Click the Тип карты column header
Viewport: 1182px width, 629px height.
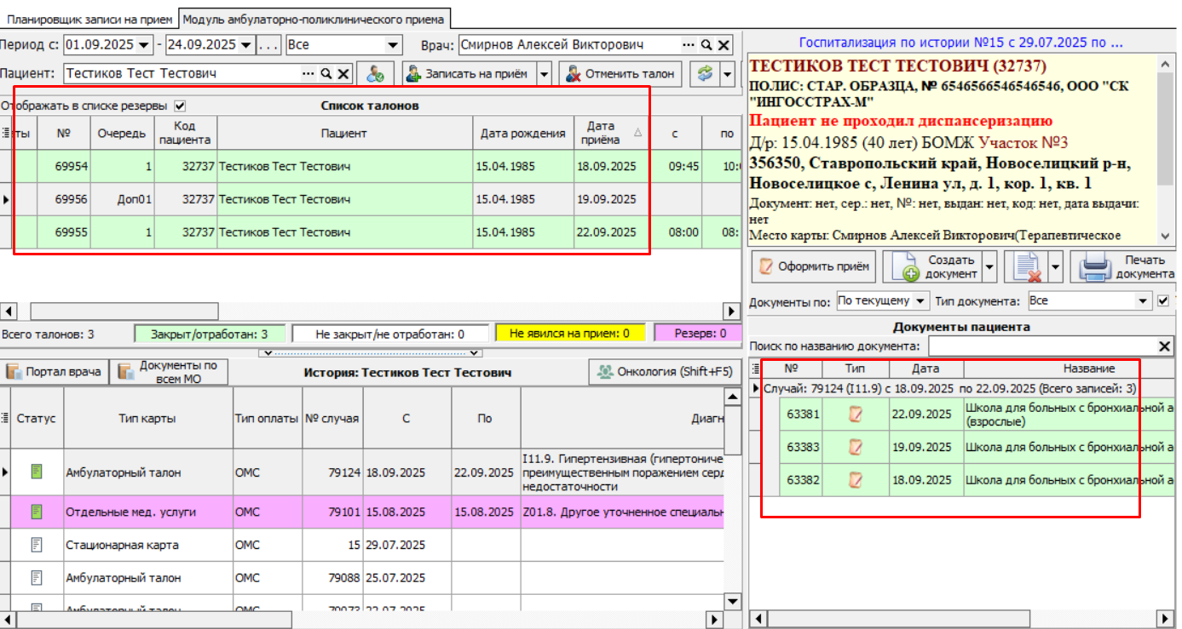tap(147, 418)
